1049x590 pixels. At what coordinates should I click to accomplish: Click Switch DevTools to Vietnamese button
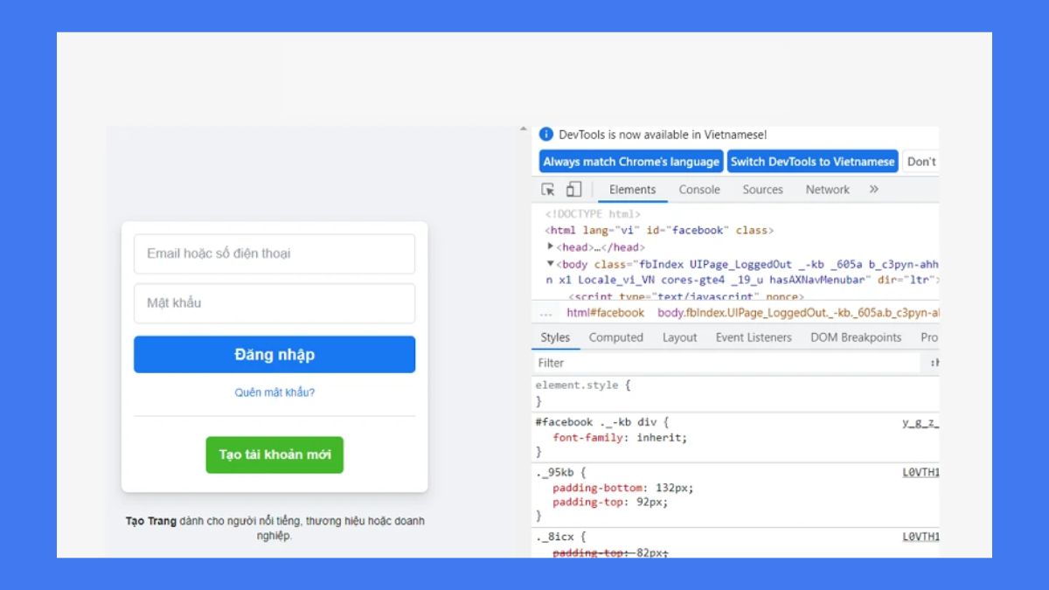813,162
